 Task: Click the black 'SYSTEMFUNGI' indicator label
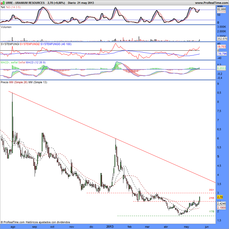pyautogui.click(x=10, y=44)
